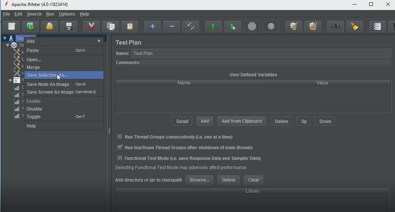Click the Clear All broom icon
This screenshot has height=212, width=395.
pos(355,26)
